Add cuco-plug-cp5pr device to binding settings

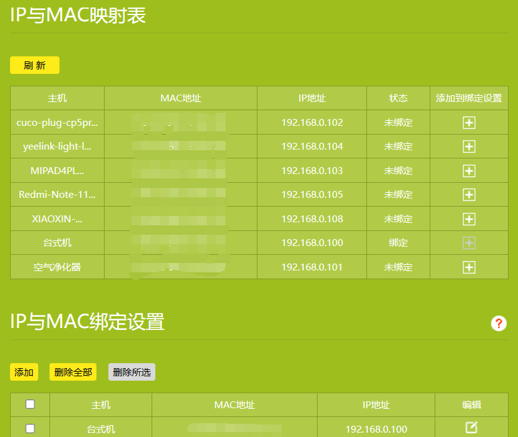coord(469,123)
